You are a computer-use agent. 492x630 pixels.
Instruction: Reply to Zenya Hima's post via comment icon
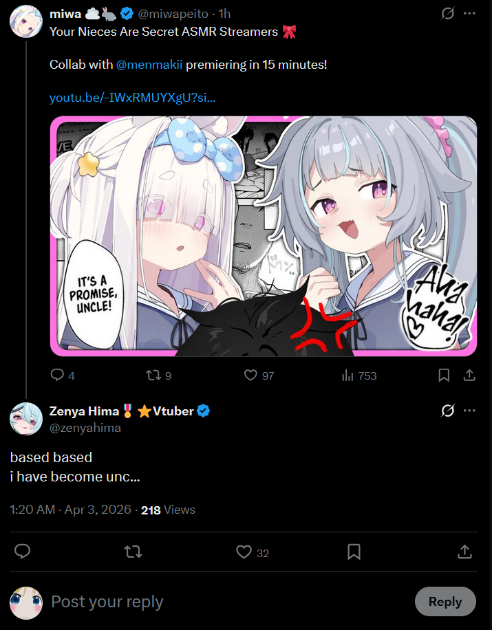pos(23,552)
